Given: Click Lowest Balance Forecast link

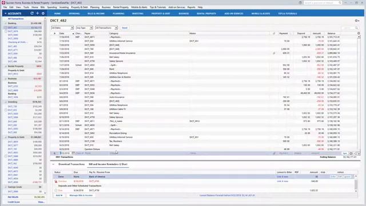Looking at the screenshot, I should 227,195.
